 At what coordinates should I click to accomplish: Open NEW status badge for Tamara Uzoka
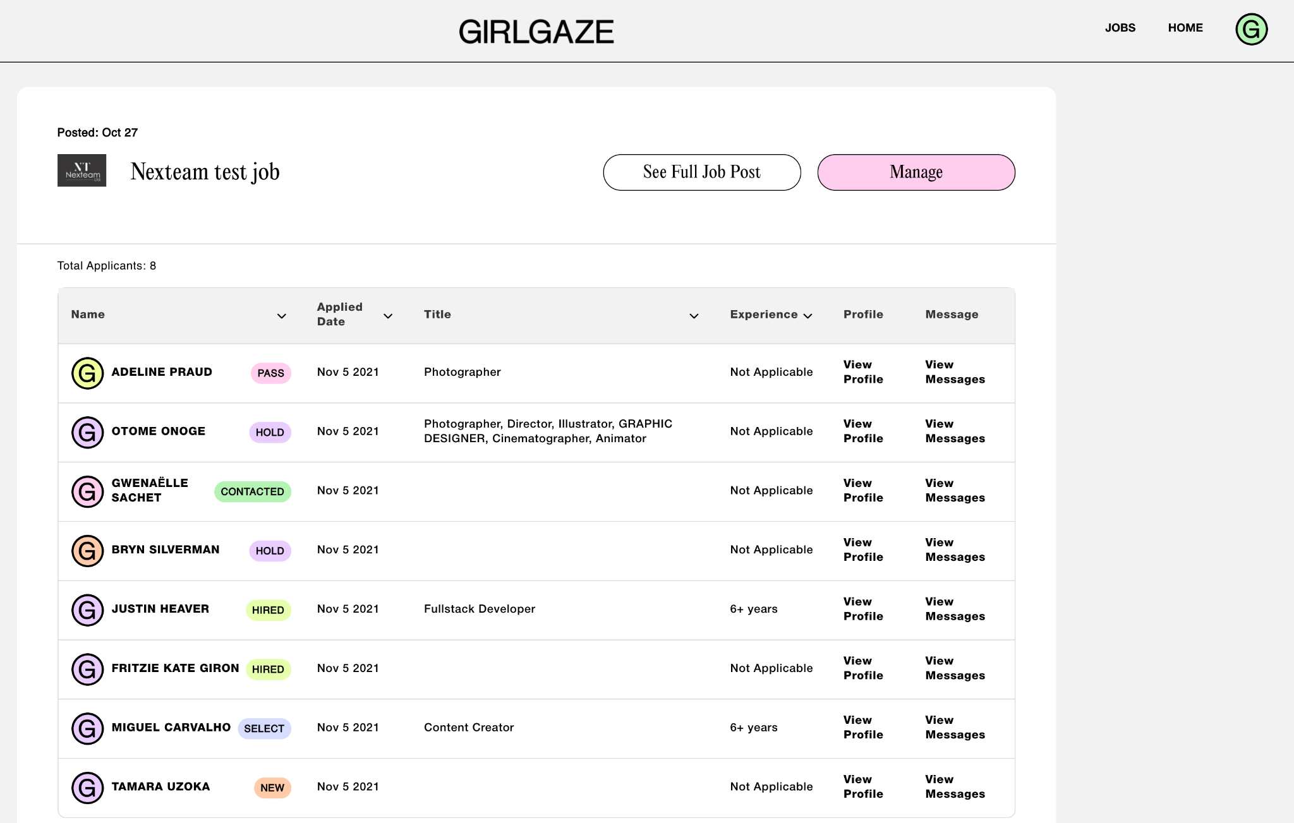pyautogui.click(x=272, y=788)
